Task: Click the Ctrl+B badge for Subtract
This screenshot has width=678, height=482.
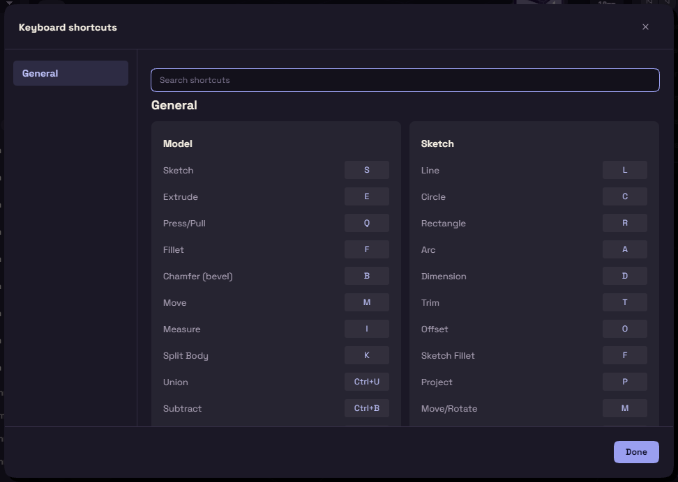Action: coord(367,408)
